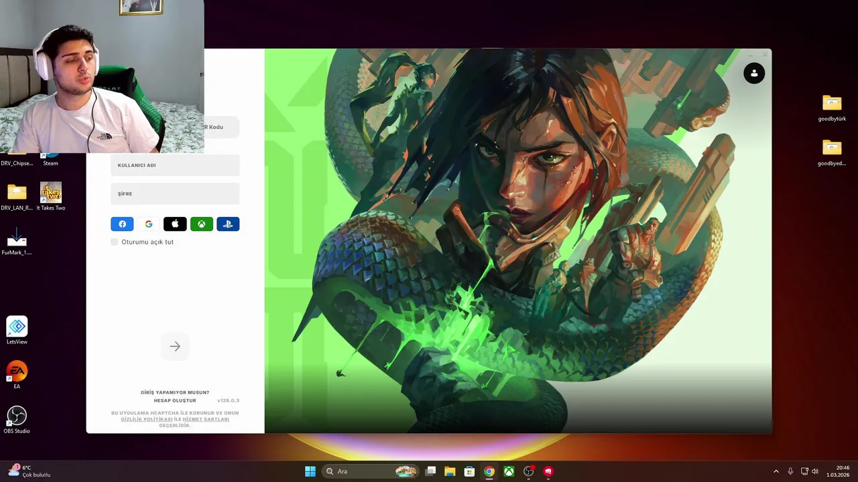Viewport: 858px width, 482px height.
Task: Open the network tray icon
Action: click(x=804, y=471)
